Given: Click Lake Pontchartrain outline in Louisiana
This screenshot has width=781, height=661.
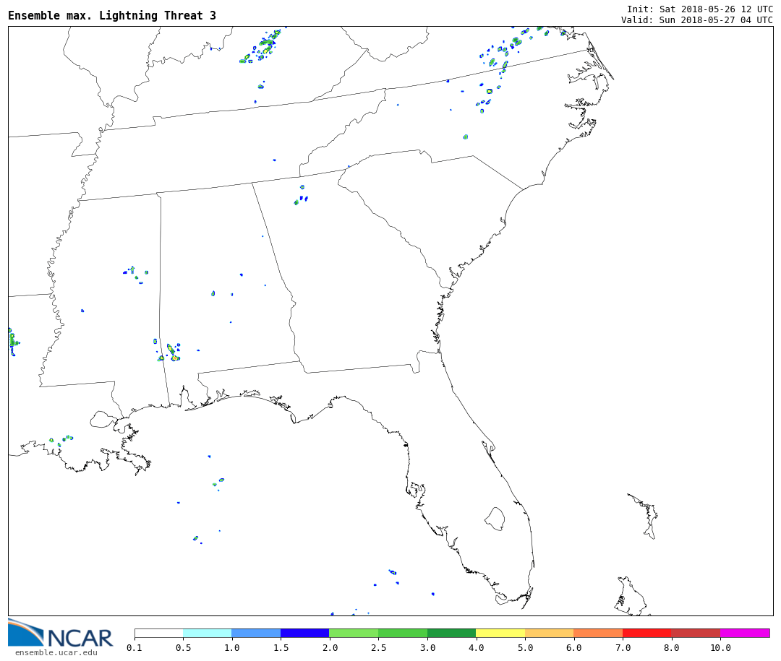Looking at the screenshot, I should click(x=103, y=419).
